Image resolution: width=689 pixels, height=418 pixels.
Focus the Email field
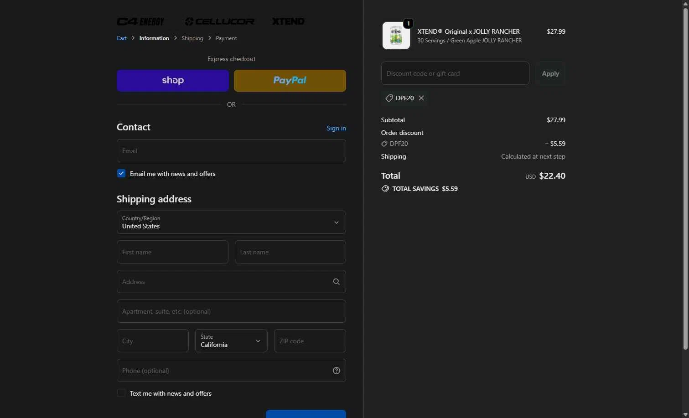pyautogui.click(x=231, y=151)
